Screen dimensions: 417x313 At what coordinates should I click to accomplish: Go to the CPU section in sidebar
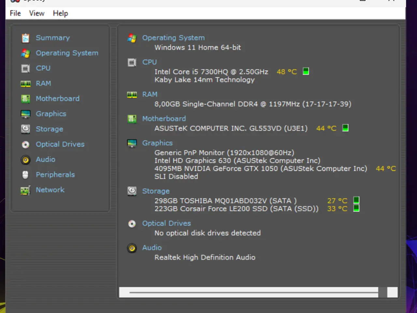pos(43,68)
